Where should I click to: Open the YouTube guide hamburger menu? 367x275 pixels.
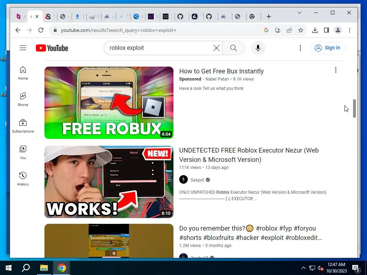tap(23, 48)
